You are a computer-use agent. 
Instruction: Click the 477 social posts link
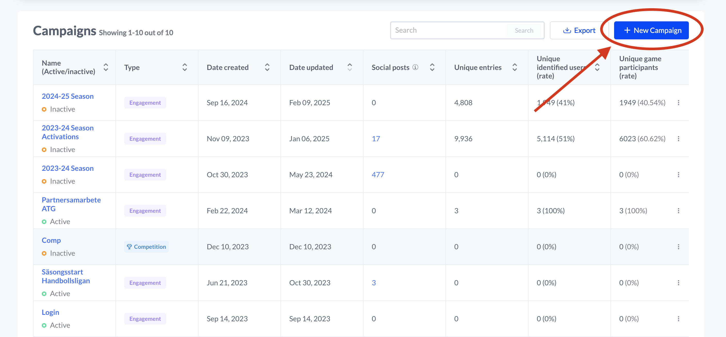tap(378, 175)
